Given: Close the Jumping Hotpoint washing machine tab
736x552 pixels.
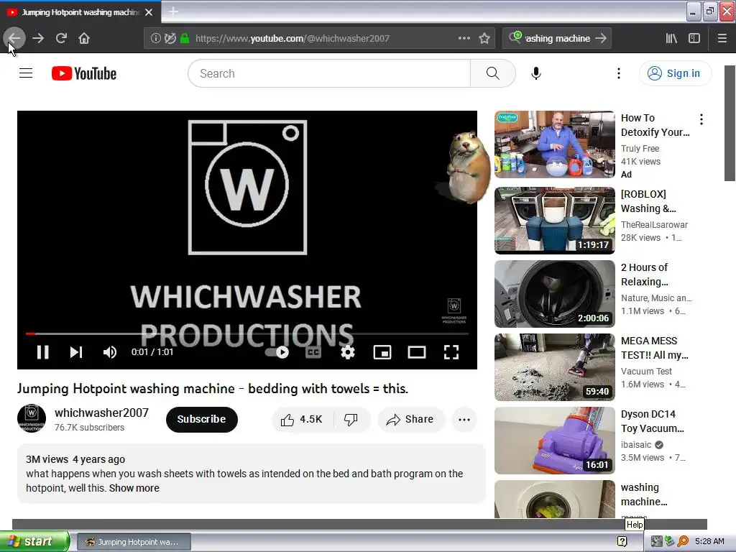Looking at the screenshot, I should 149,12.
